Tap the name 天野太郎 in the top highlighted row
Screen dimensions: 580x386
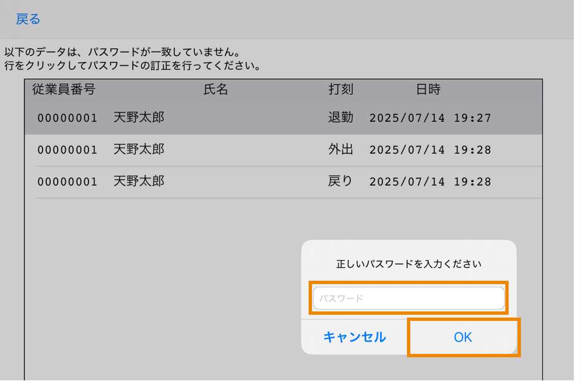[x=139, y=117]
